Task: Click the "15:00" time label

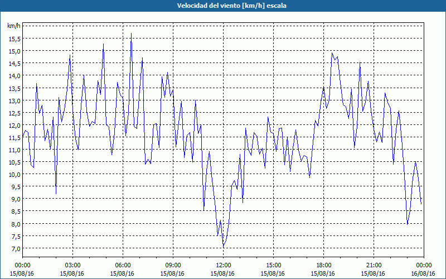Action: [x=273, y=266]
